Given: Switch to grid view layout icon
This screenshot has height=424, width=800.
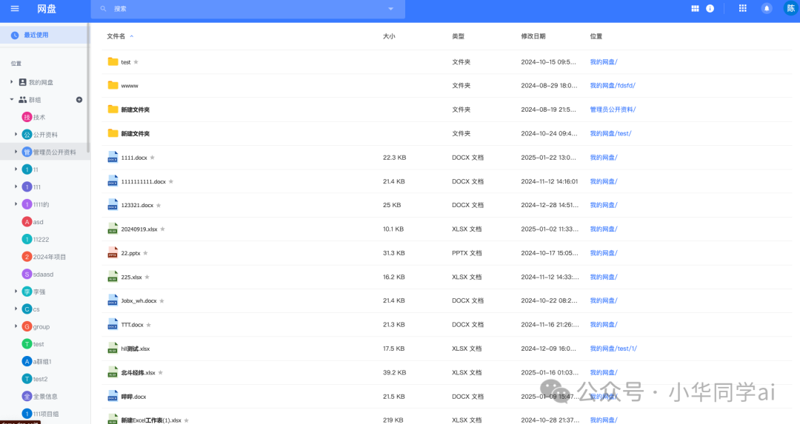Looking at the screenshot, I should point(695,9).
